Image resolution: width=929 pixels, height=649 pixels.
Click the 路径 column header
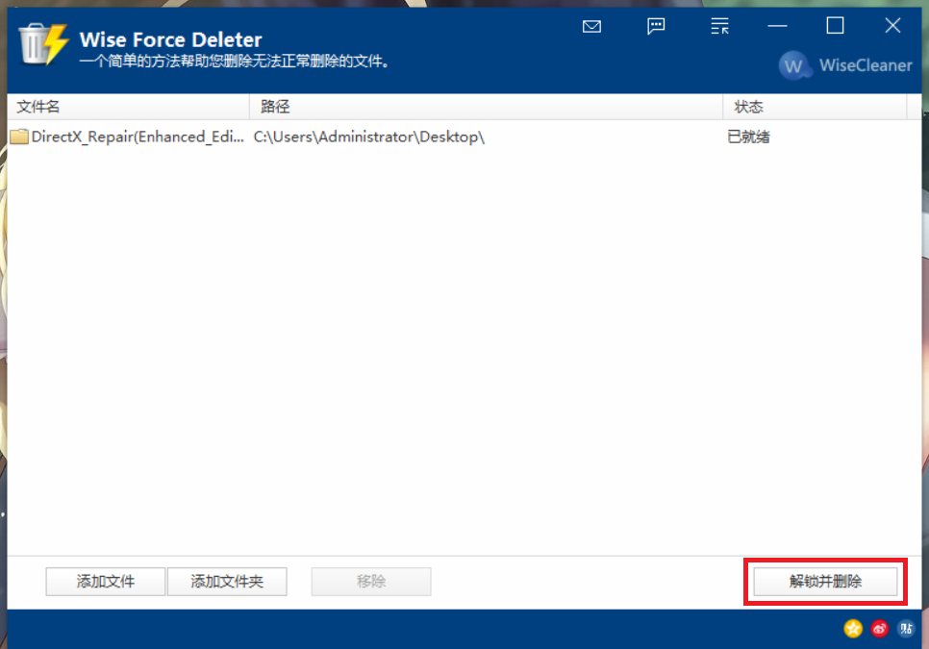[275, 107]
